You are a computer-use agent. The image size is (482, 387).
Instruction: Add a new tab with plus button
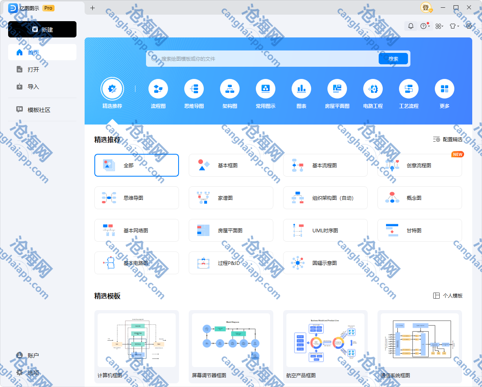coord(92,8)
